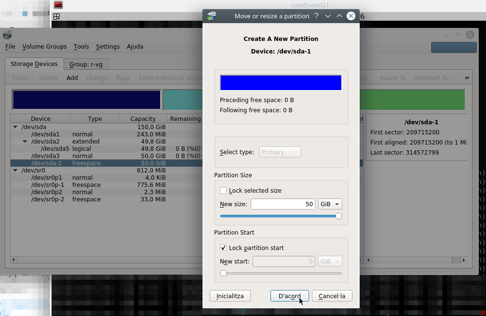Close the Move or resize partition dialog
Screen dimensions: 486x316
pos(351,16)
